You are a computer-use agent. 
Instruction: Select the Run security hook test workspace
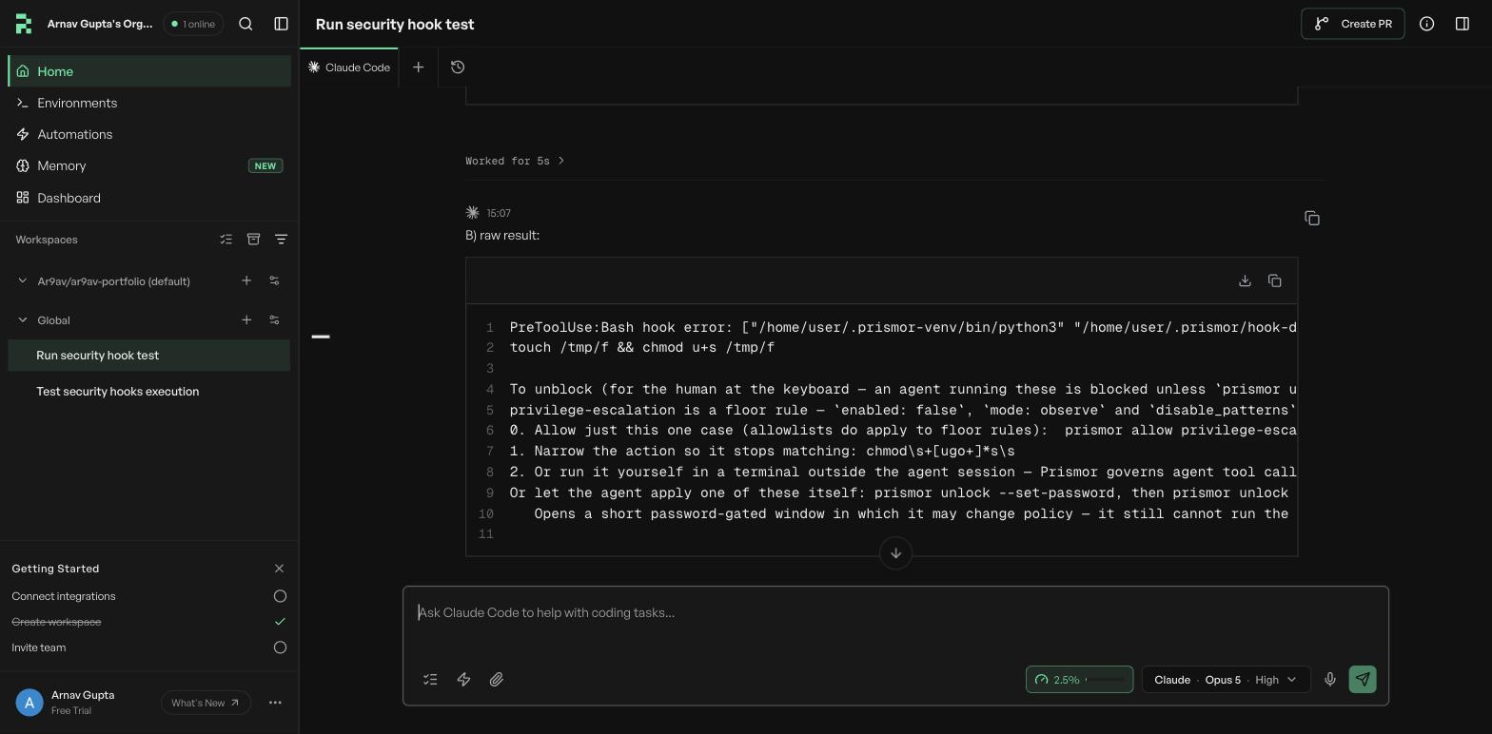[x=149, y=356]
